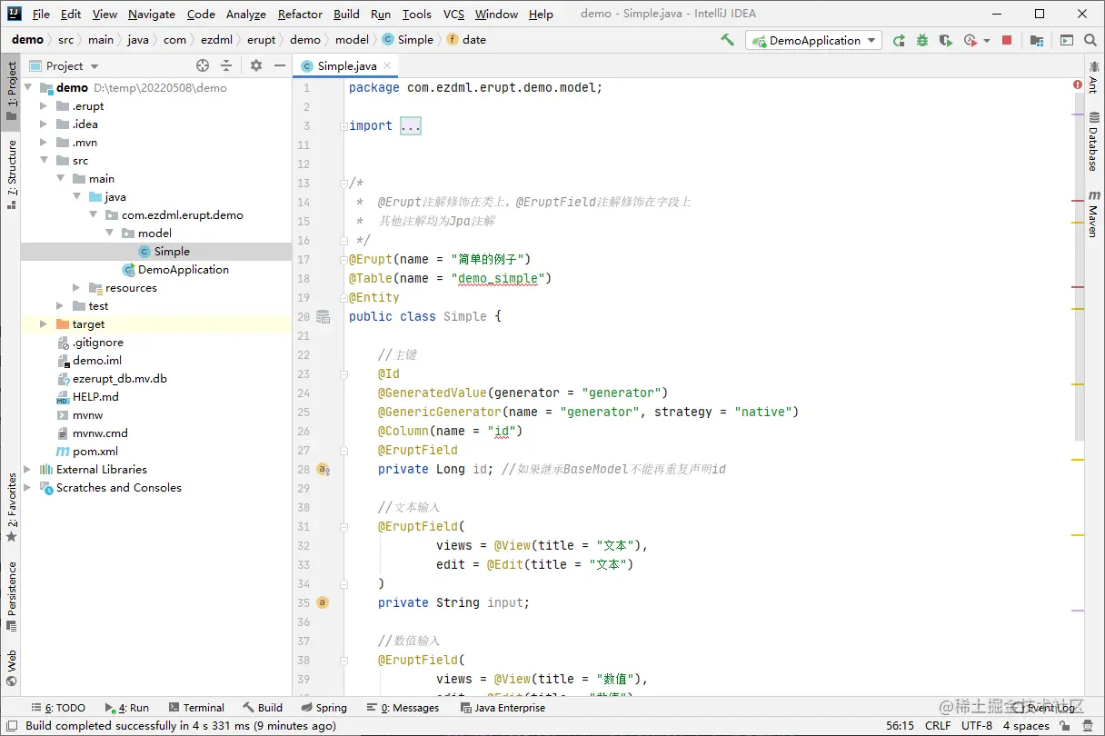Screen dimensions: 1105x736
Task: Toggle the Build tool window
Action: tap(263, 708)
